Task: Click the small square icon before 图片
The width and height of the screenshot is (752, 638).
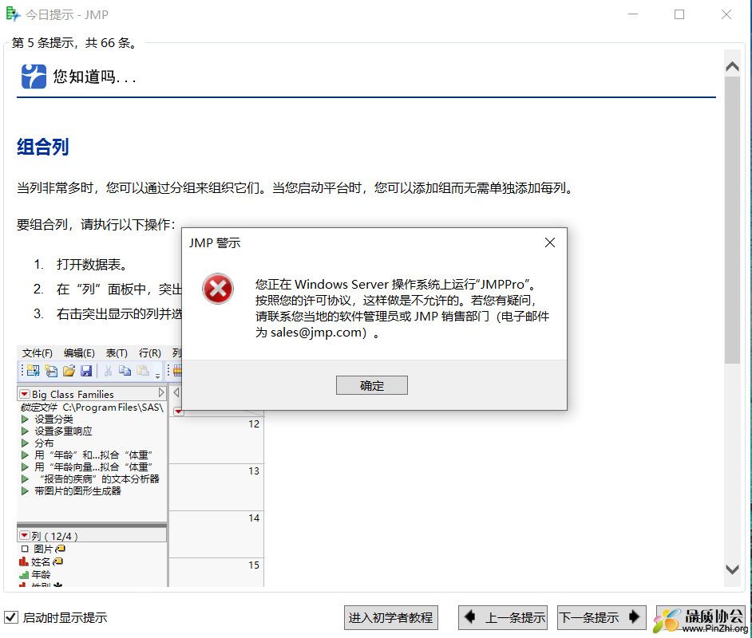Action: [25, 549]
